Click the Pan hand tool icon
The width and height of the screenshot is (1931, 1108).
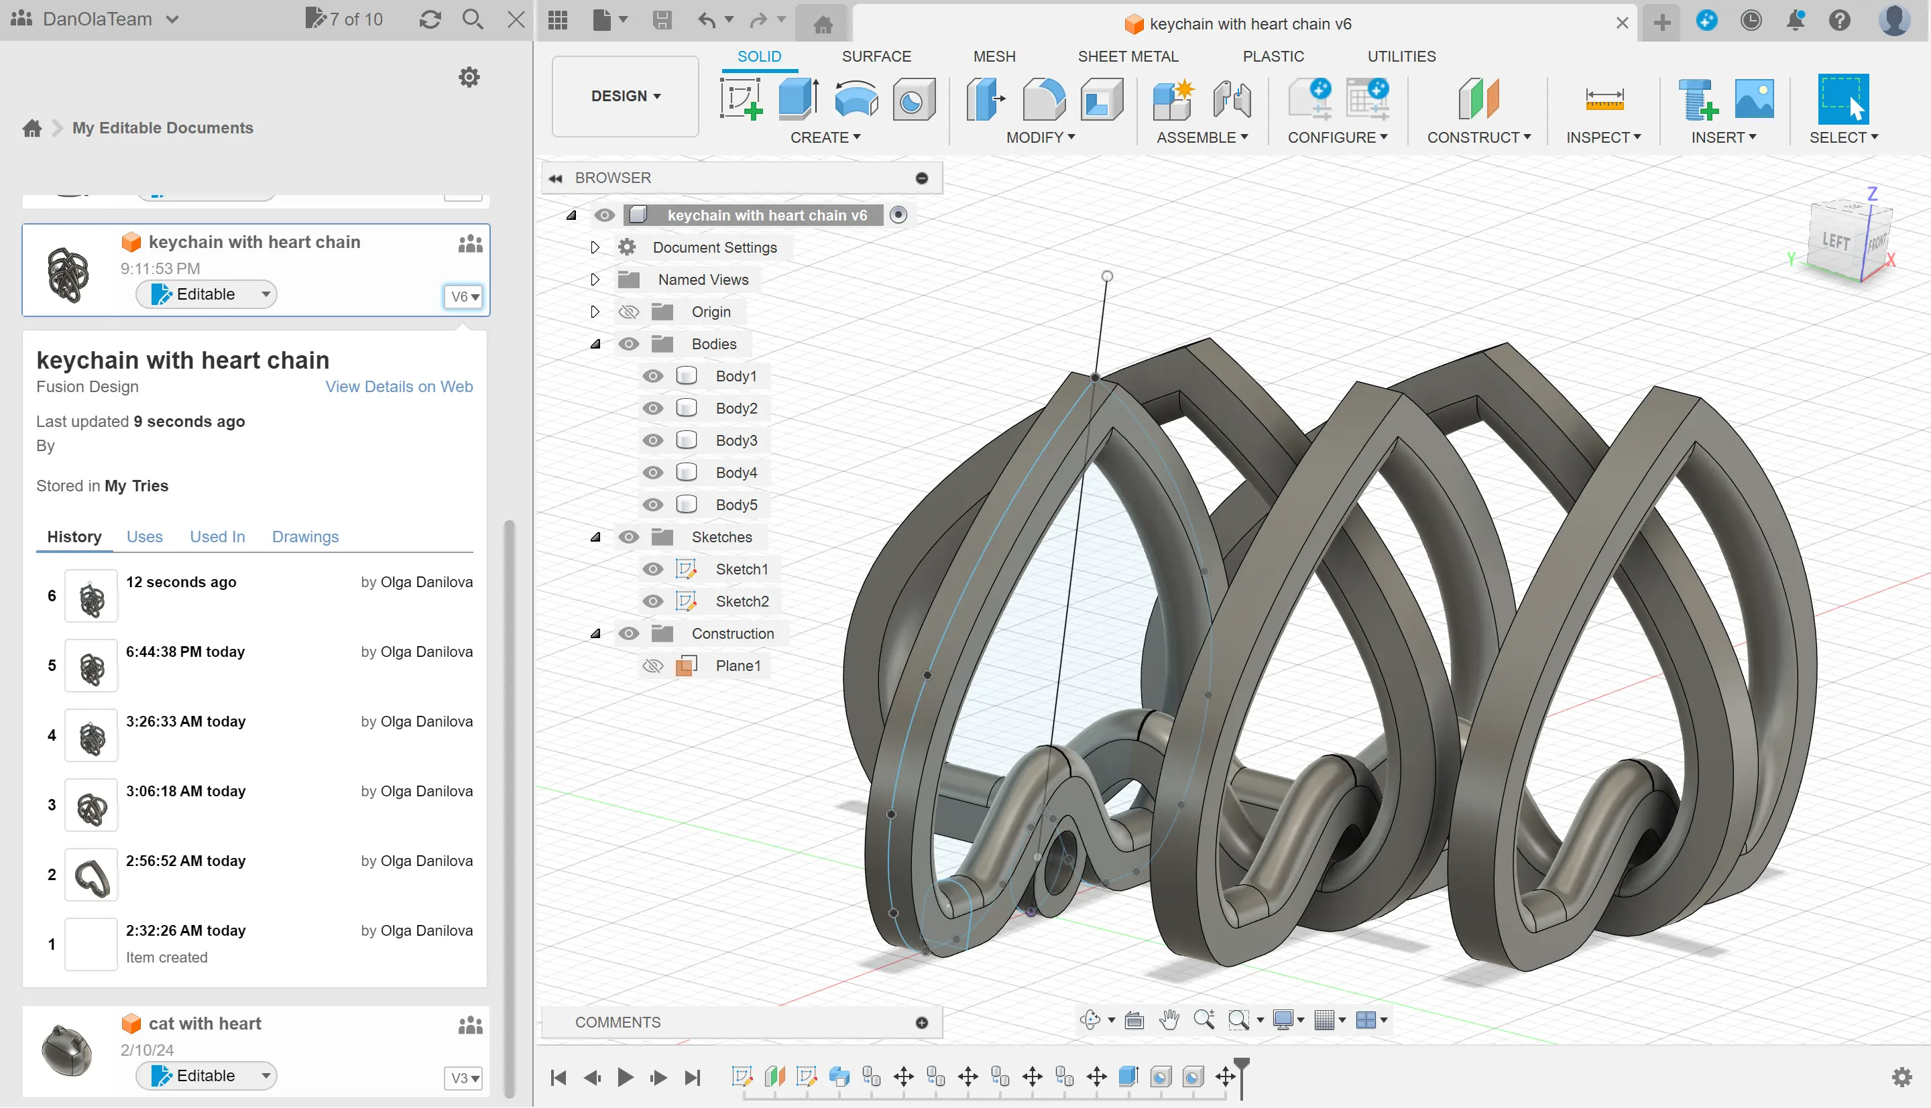pyautogui.click(x=1169, y=1020)
